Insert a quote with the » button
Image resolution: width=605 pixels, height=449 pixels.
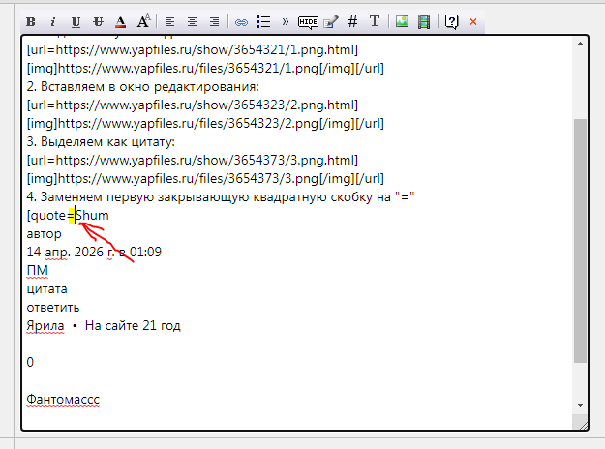point(285,20)
